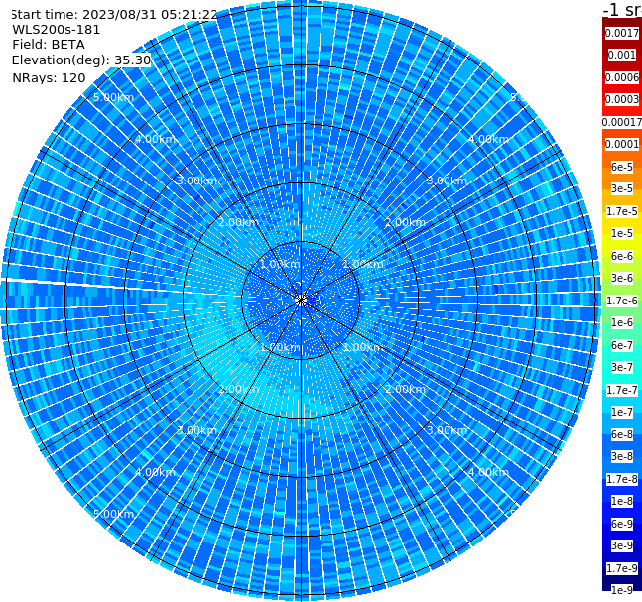Select the WLS200s-181 instrument name text
Image resolution: width=642 pixels, height=602 pixels.
[x=57, y=30]
